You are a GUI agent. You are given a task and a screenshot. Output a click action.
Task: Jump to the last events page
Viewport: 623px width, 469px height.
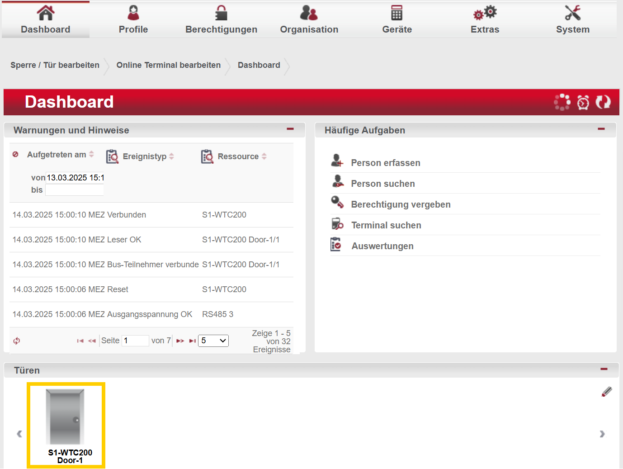pos(192,341)
